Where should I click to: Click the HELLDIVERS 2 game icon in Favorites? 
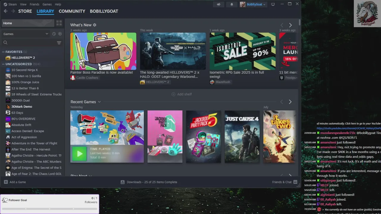point(8,58)
